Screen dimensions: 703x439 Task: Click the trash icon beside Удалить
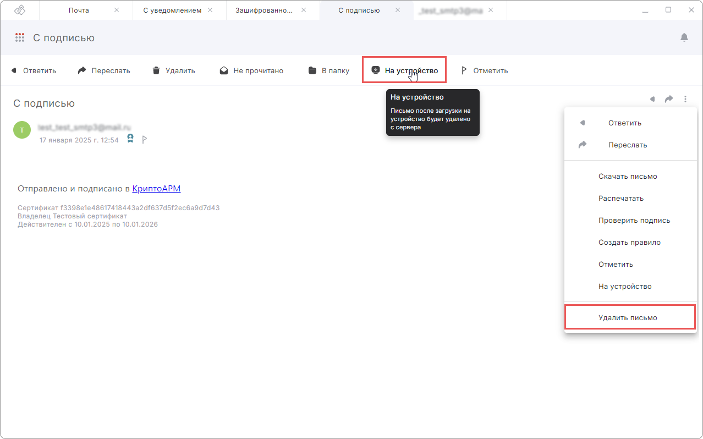[156, 70]
